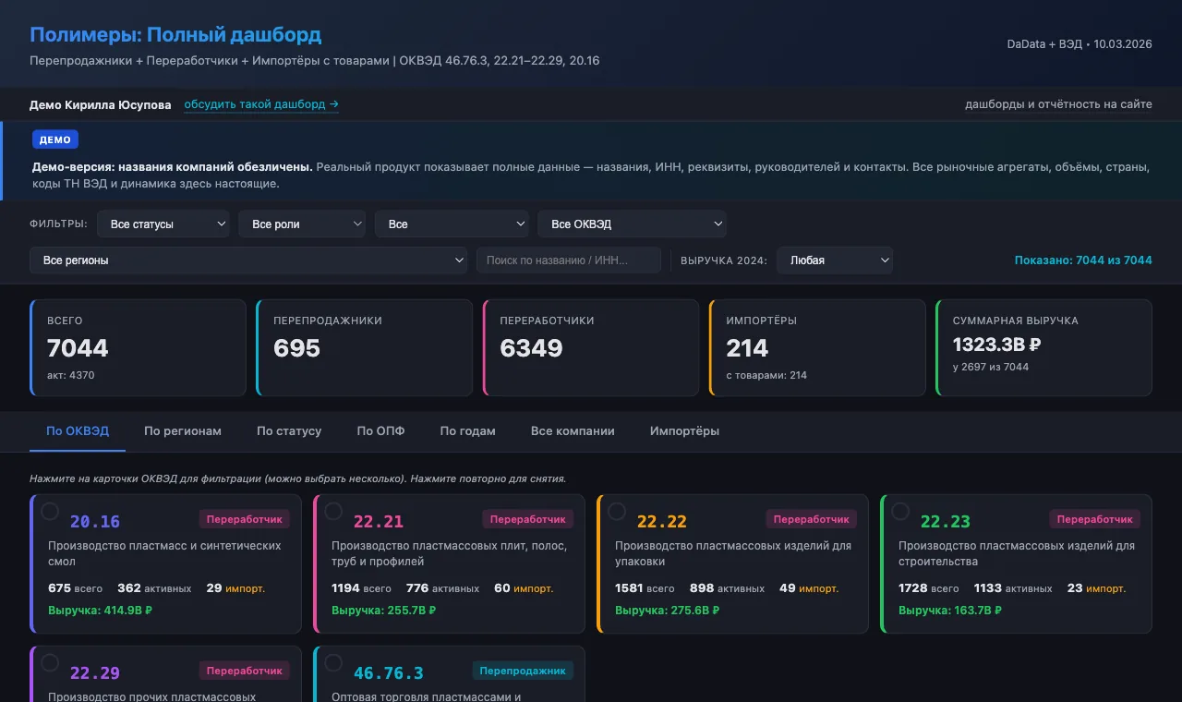Viewport: 1182px width, 702px height.
Task: Click the 'Переработчик' badge on the 22.29 card
Action: pyautogui.click(x=245, y=671)
